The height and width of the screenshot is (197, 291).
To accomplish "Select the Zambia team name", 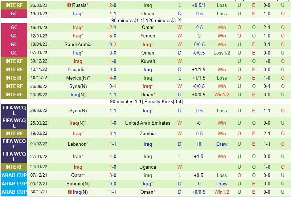I will click(148, 133).
